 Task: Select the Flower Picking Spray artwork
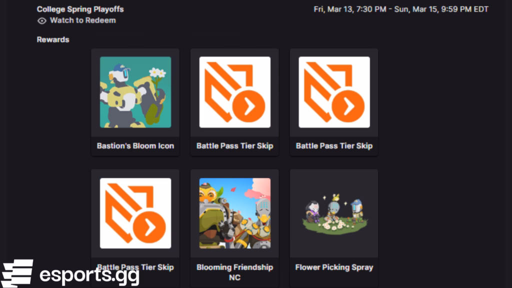click(x=334, y=213)
